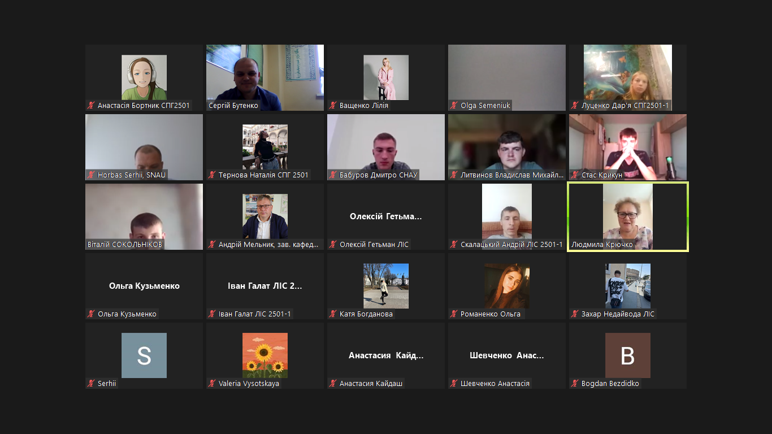
Task: Click Луценко Дар'я video feed with aquarium
Action: [x=628, y=77]
